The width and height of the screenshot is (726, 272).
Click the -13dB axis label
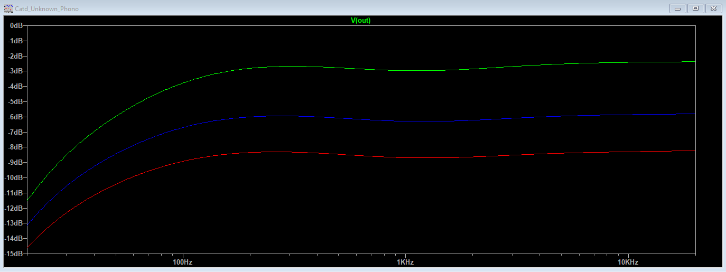click(x=14, y=223)
